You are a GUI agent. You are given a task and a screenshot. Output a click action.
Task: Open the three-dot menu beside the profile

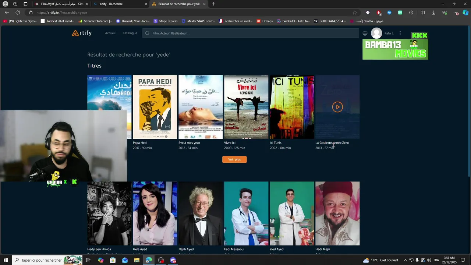pos(400,33)
